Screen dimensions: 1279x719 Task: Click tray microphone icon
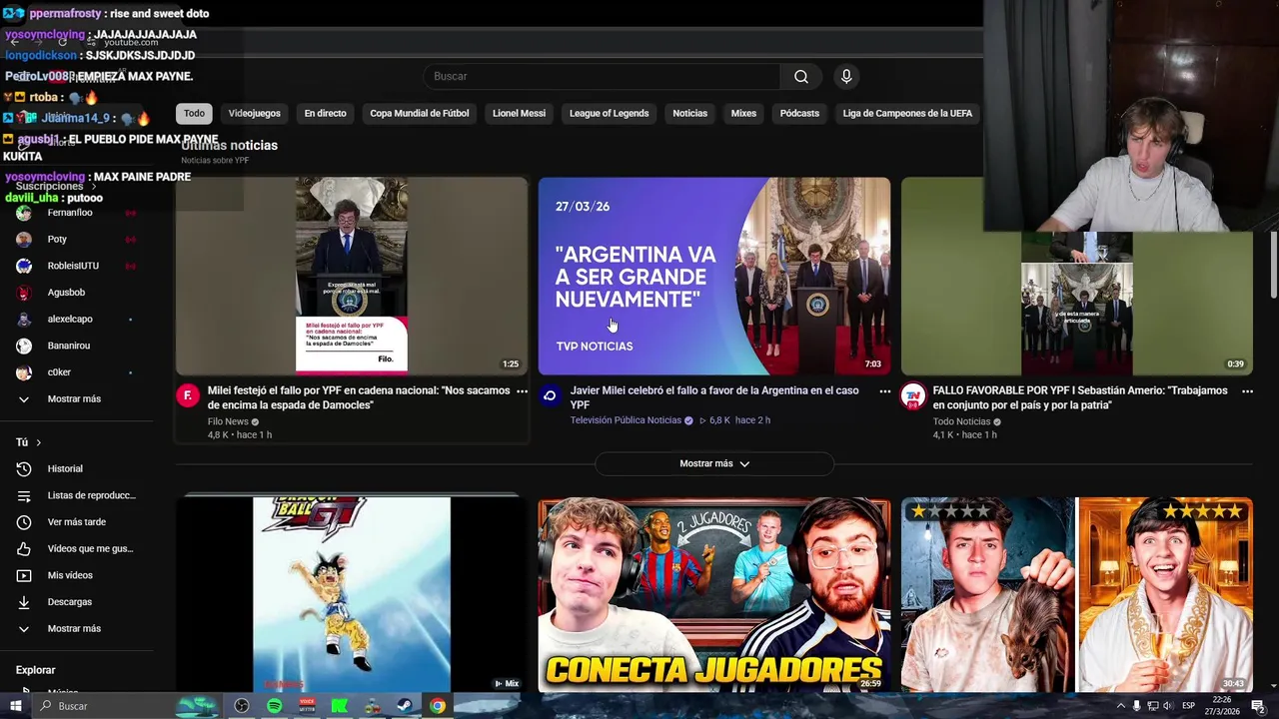1136,706
